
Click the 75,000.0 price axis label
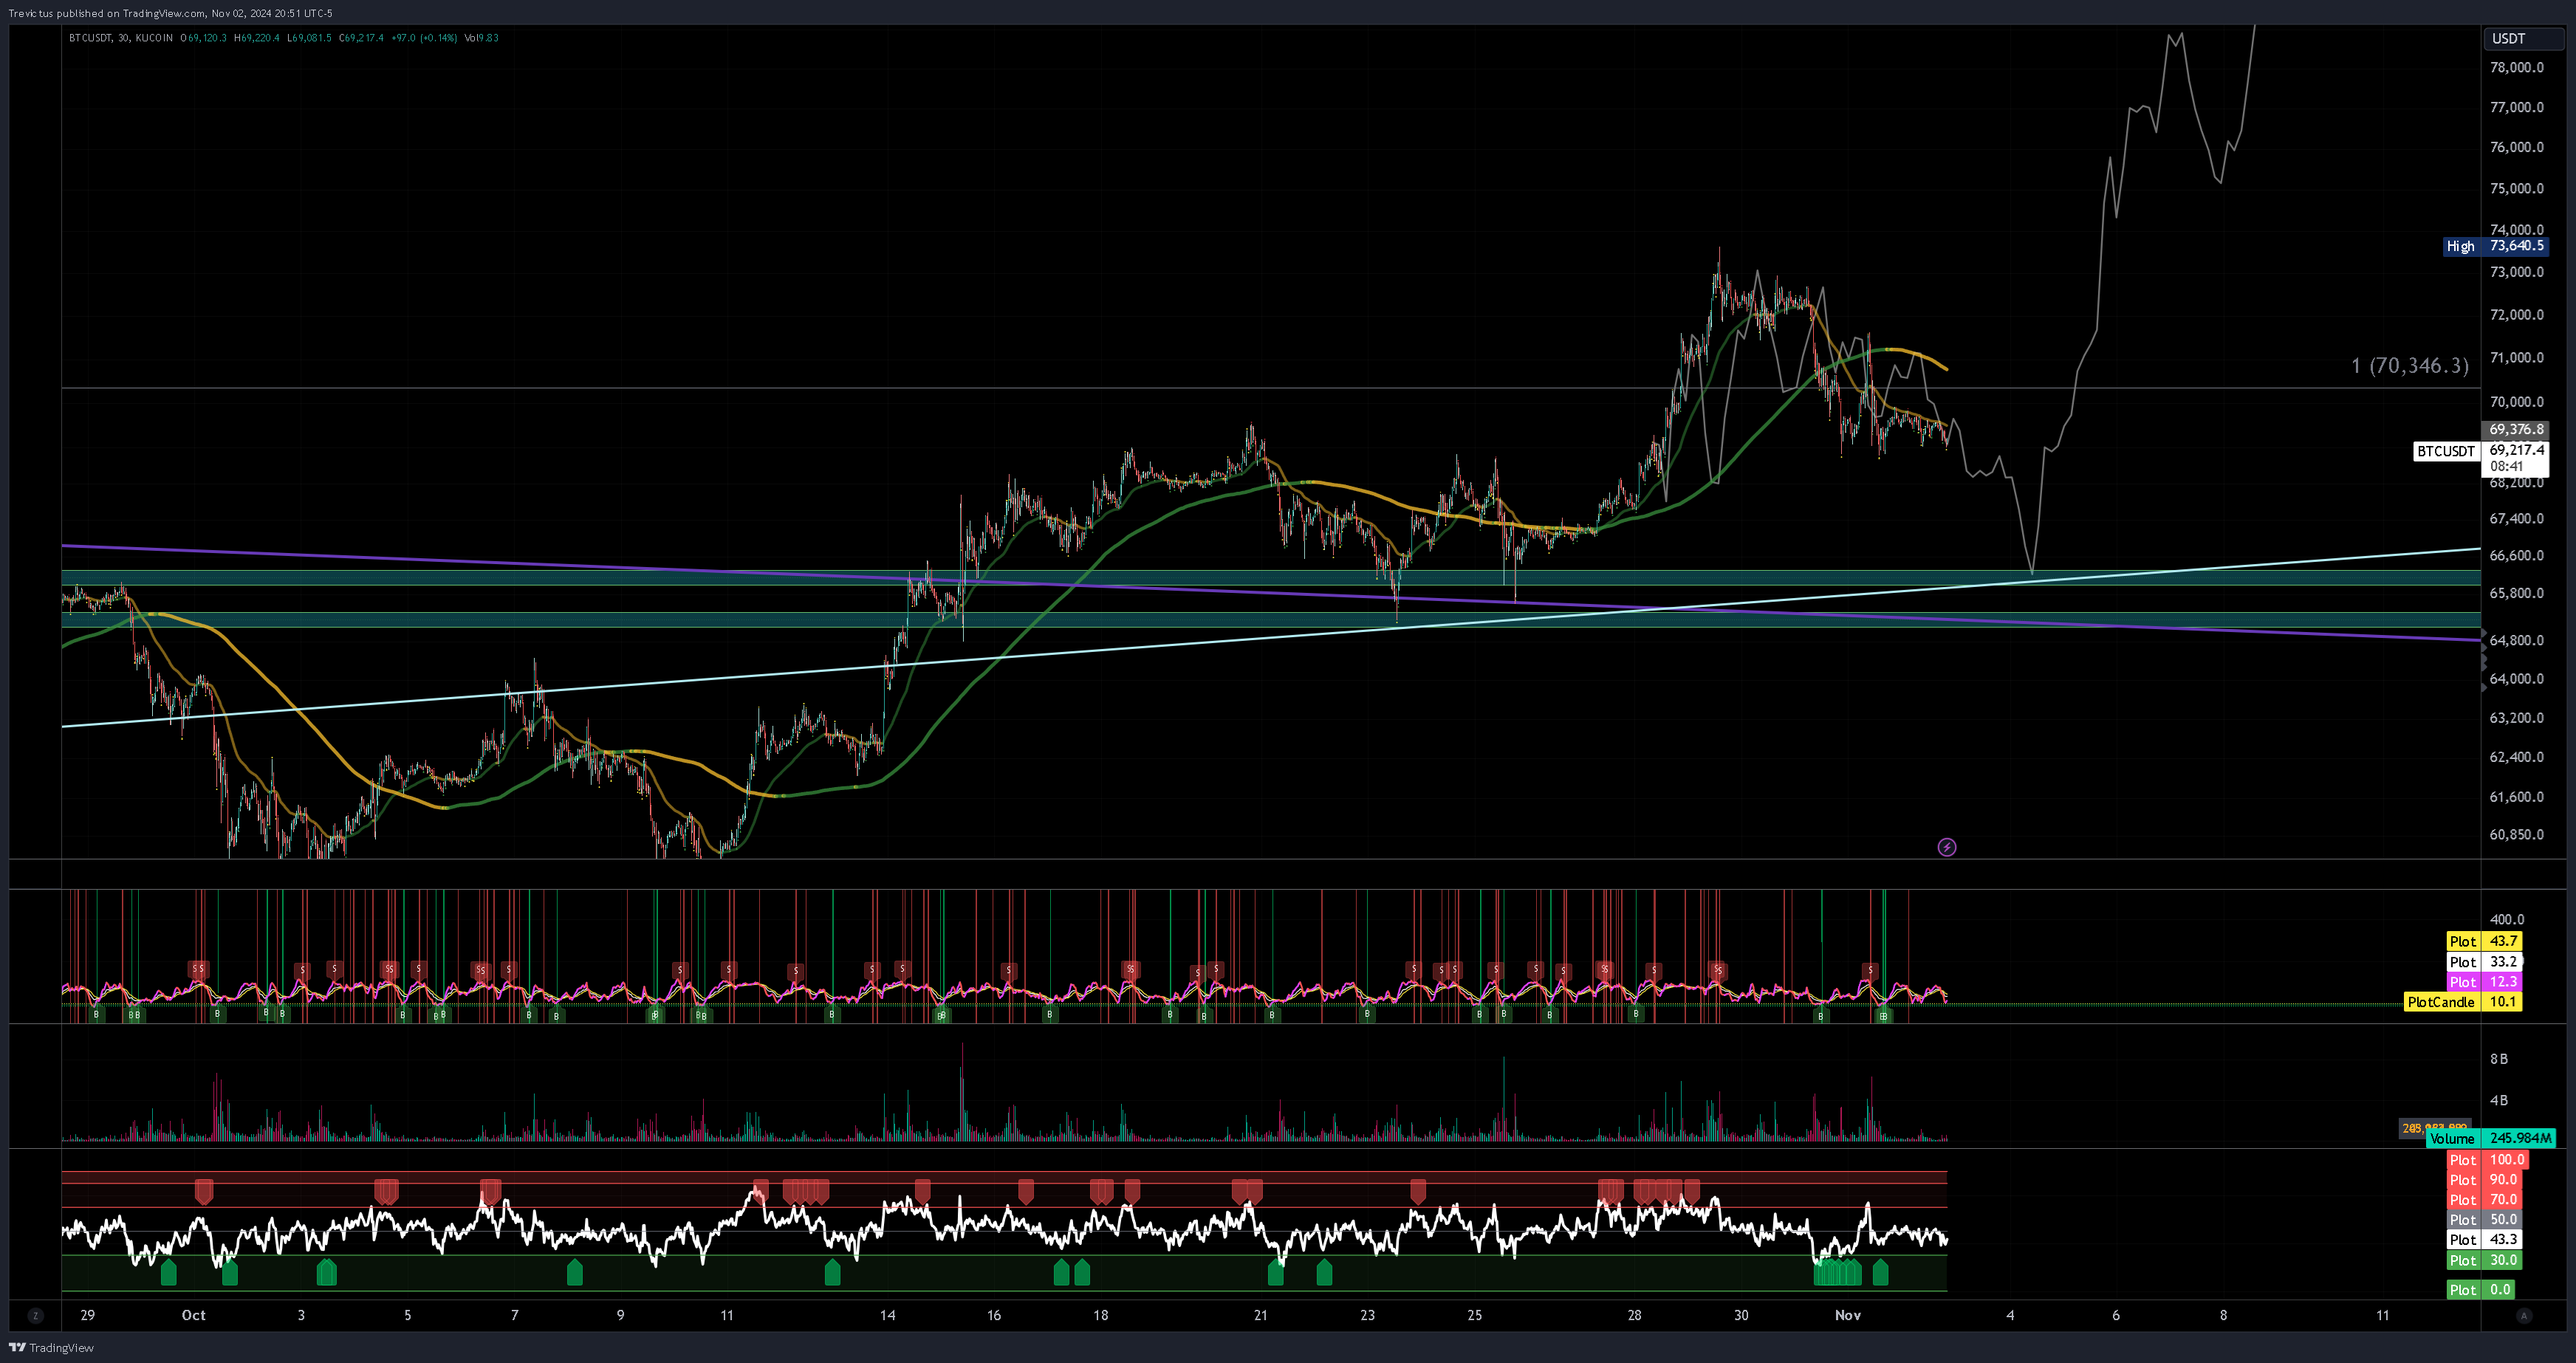2516,188
